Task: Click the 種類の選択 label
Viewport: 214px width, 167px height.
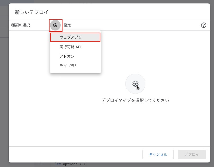Action: point(21,25)
